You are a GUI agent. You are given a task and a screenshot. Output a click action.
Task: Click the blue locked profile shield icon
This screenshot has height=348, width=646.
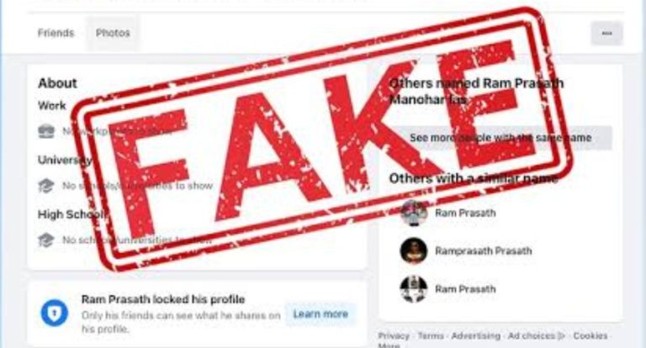click(55, 313)
